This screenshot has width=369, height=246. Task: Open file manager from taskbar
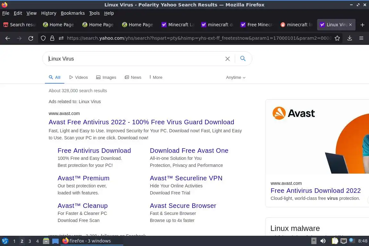point(46,241)
